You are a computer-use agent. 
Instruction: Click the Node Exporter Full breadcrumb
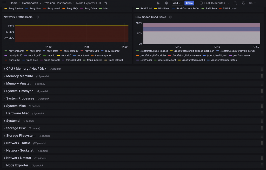click(x=88, y=3)
